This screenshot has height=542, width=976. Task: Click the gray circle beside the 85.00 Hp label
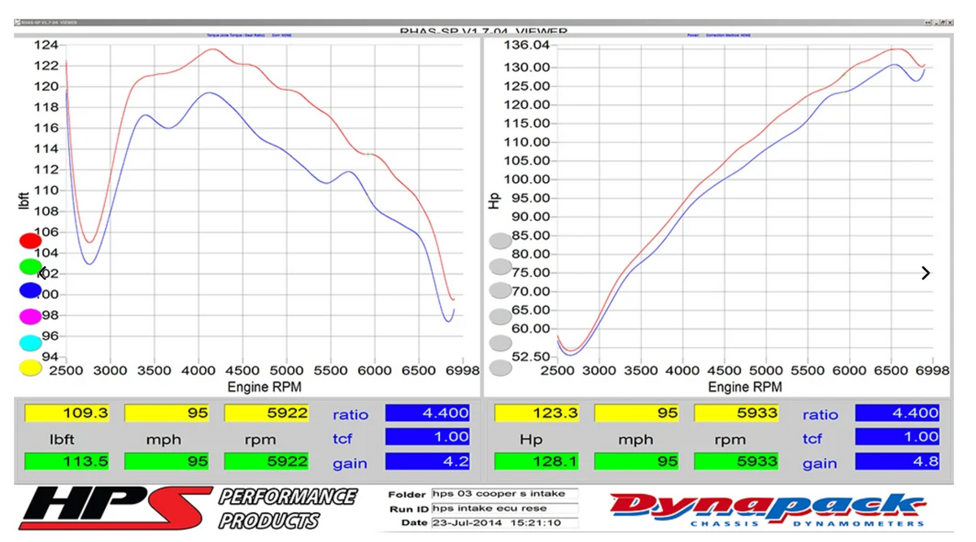[x=501, y=241]
